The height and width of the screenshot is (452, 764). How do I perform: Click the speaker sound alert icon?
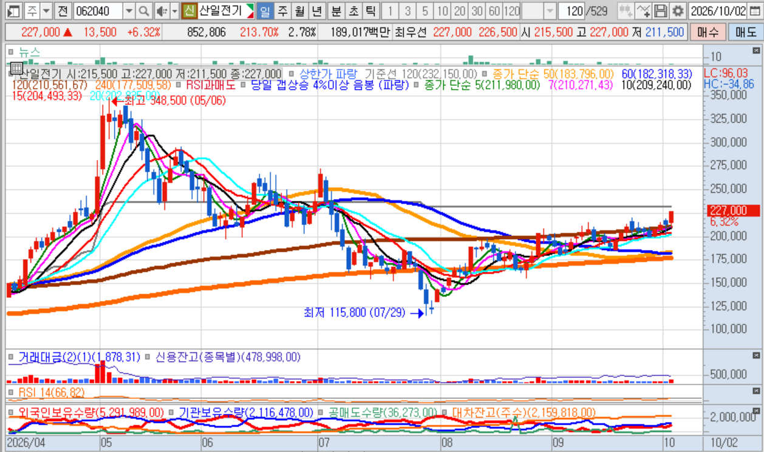point(161,11)
